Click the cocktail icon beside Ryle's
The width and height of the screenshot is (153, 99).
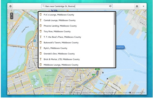coord(41,48)
